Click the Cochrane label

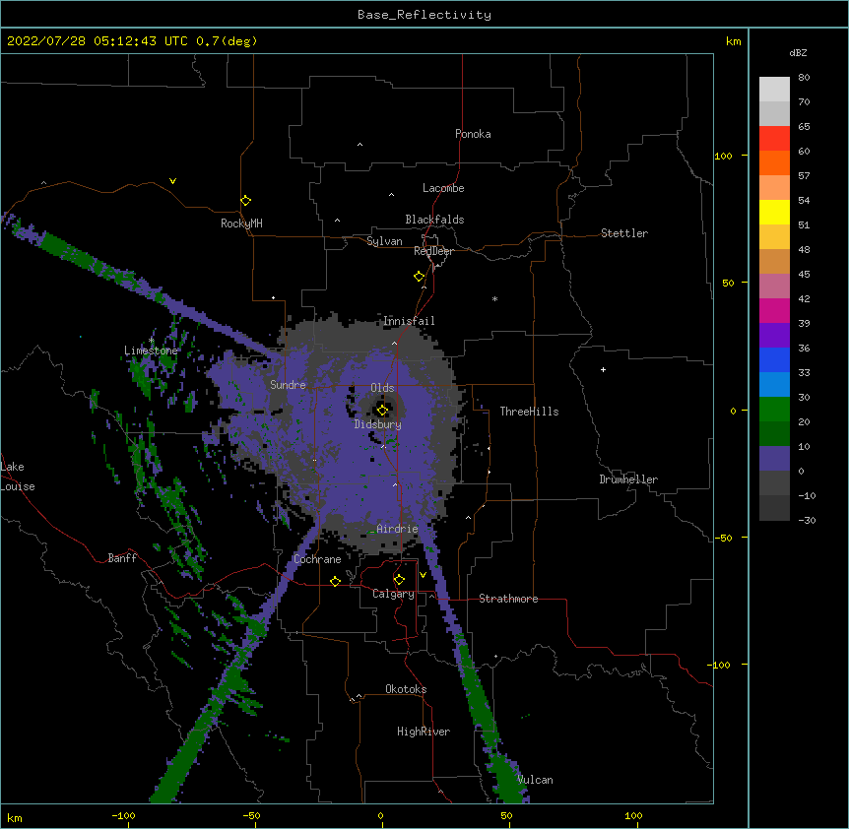coord(317,559)
